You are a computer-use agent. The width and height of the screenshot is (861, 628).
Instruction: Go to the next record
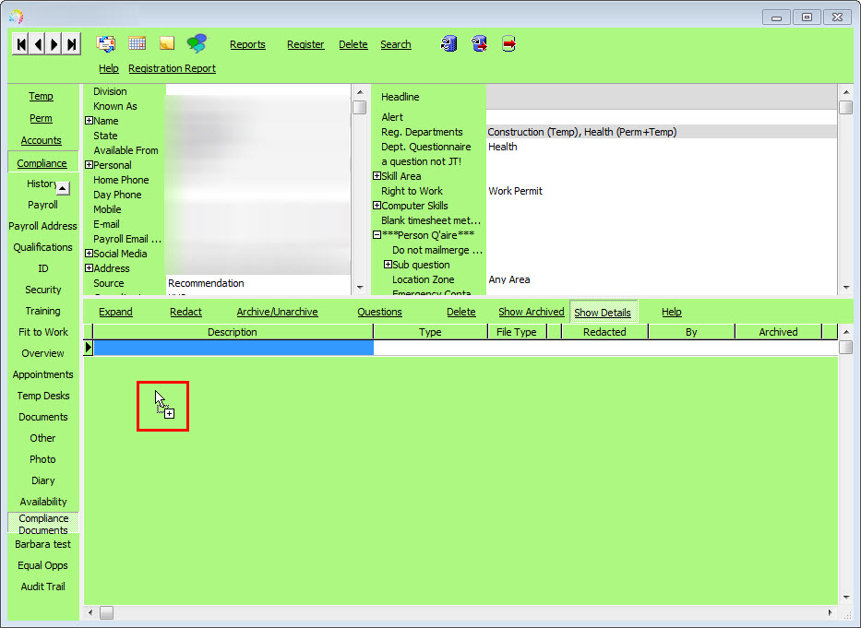tap(54, 44)
